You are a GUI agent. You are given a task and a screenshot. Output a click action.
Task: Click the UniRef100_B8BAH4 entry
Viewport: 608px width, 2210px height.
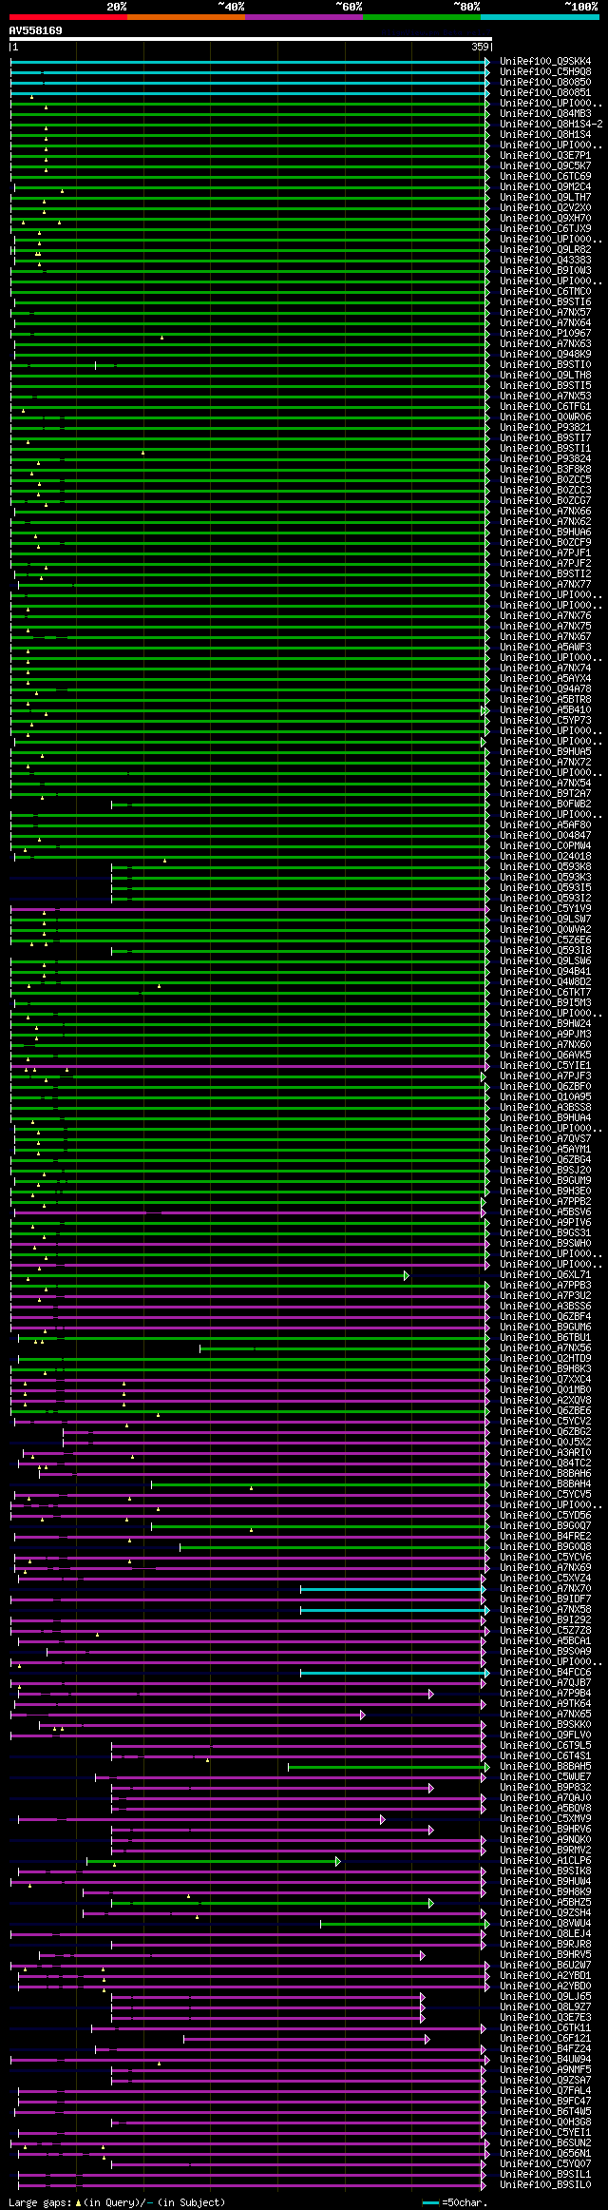[545, 1484]
